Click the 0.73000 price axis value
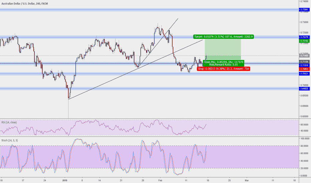The width and height of the screenshot is (311, 183). click(x=304, y=22)
